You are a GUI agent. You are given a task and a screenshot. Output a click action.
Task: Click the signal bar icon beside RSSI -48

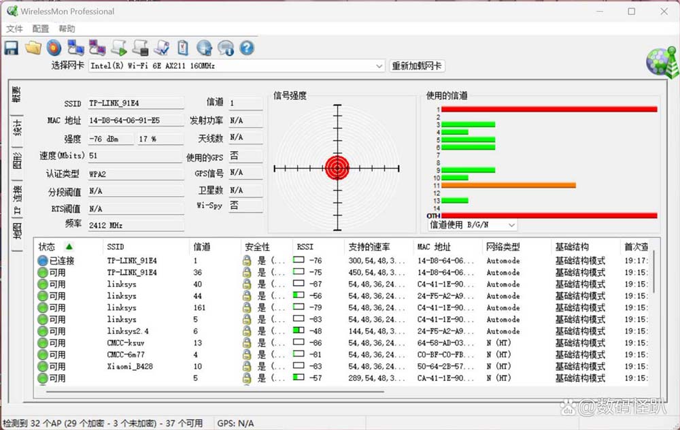(x=299, y=330)
